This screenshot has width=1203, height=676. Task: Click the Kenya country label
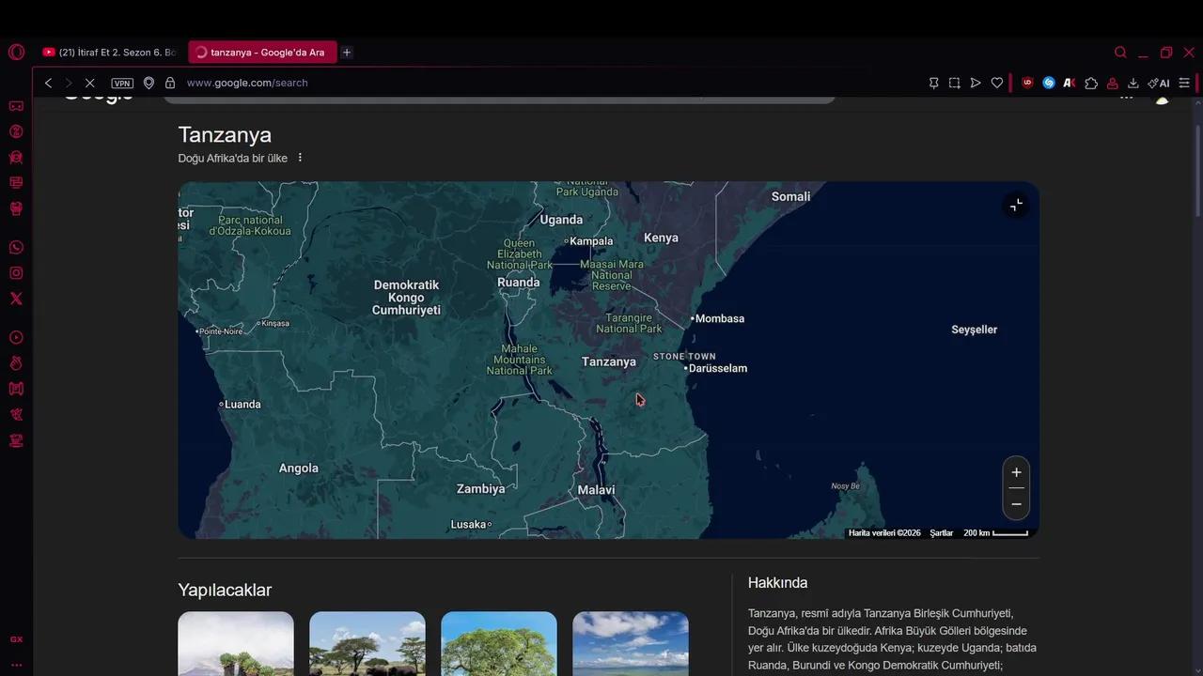pyautogui.click(x=661, y=238)
